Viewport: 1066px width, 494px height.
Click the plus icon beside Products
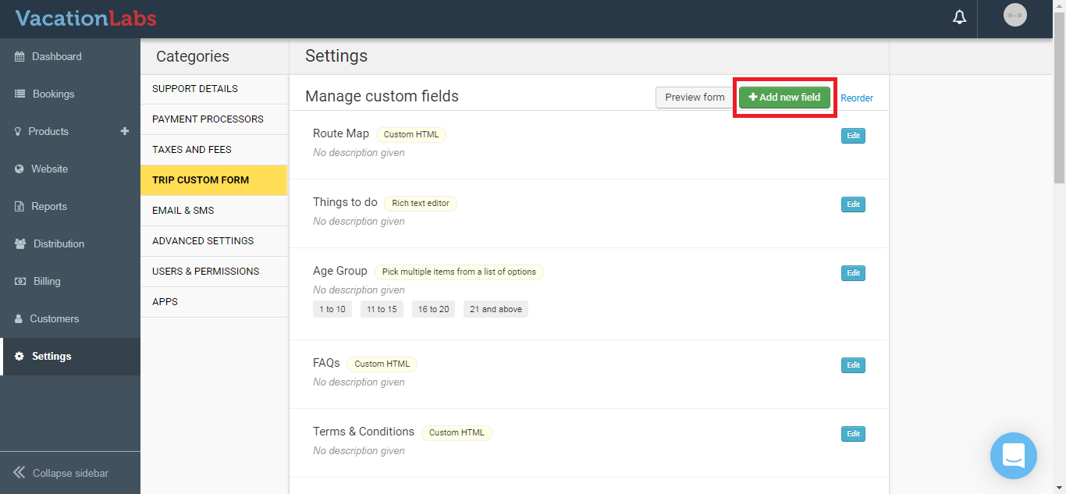click(125, 131)
